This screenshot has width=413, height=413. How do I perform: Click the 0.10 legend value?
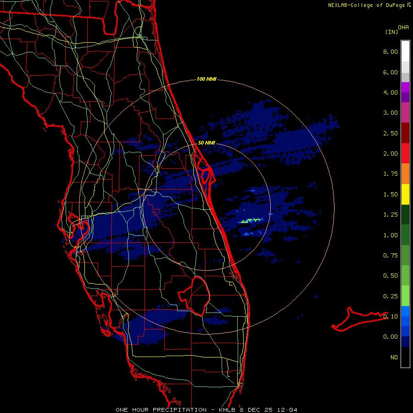[391, 317]
